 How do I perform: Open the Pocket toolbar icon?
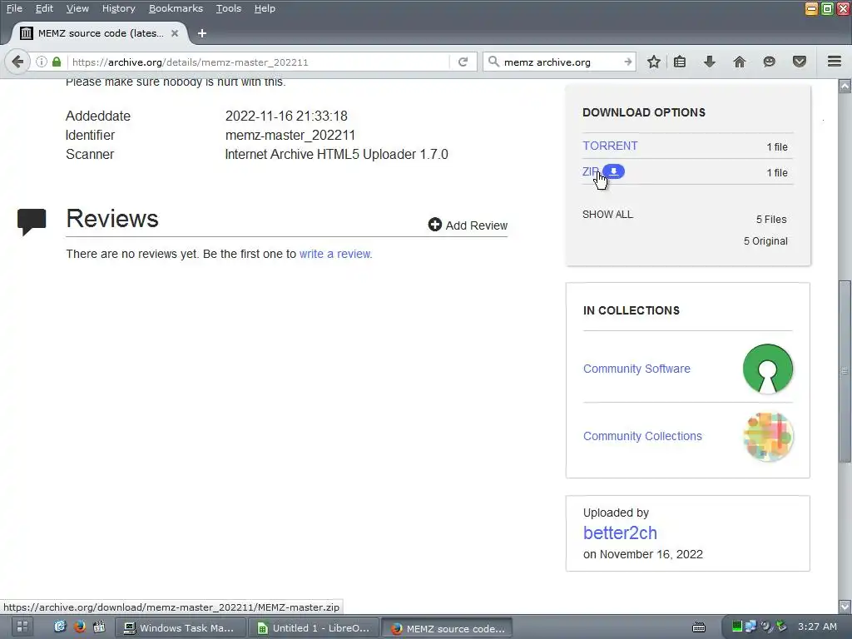(800, 62)
